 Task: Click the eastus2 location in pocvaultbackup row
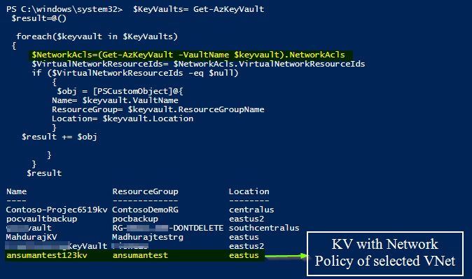coord(247,219)
